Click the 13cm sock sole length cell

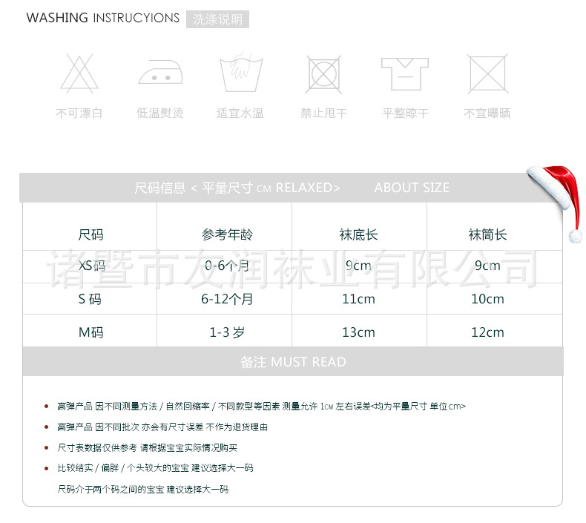(358, 332)
